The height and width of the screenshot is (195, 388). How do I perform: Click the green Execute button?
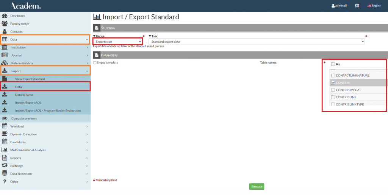click(257, 186)
